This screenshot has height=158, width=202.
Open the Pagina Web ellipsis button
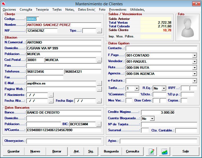99,89
